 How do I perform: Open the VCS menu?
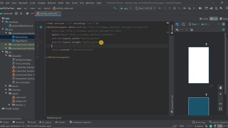click(82, 3)
